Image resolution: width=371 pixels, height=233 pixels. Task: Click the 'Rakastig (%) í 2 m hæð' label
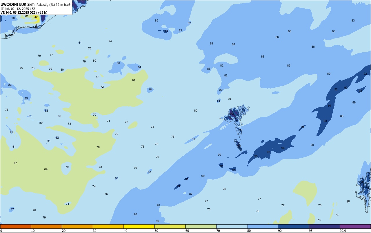coord(54,5)
